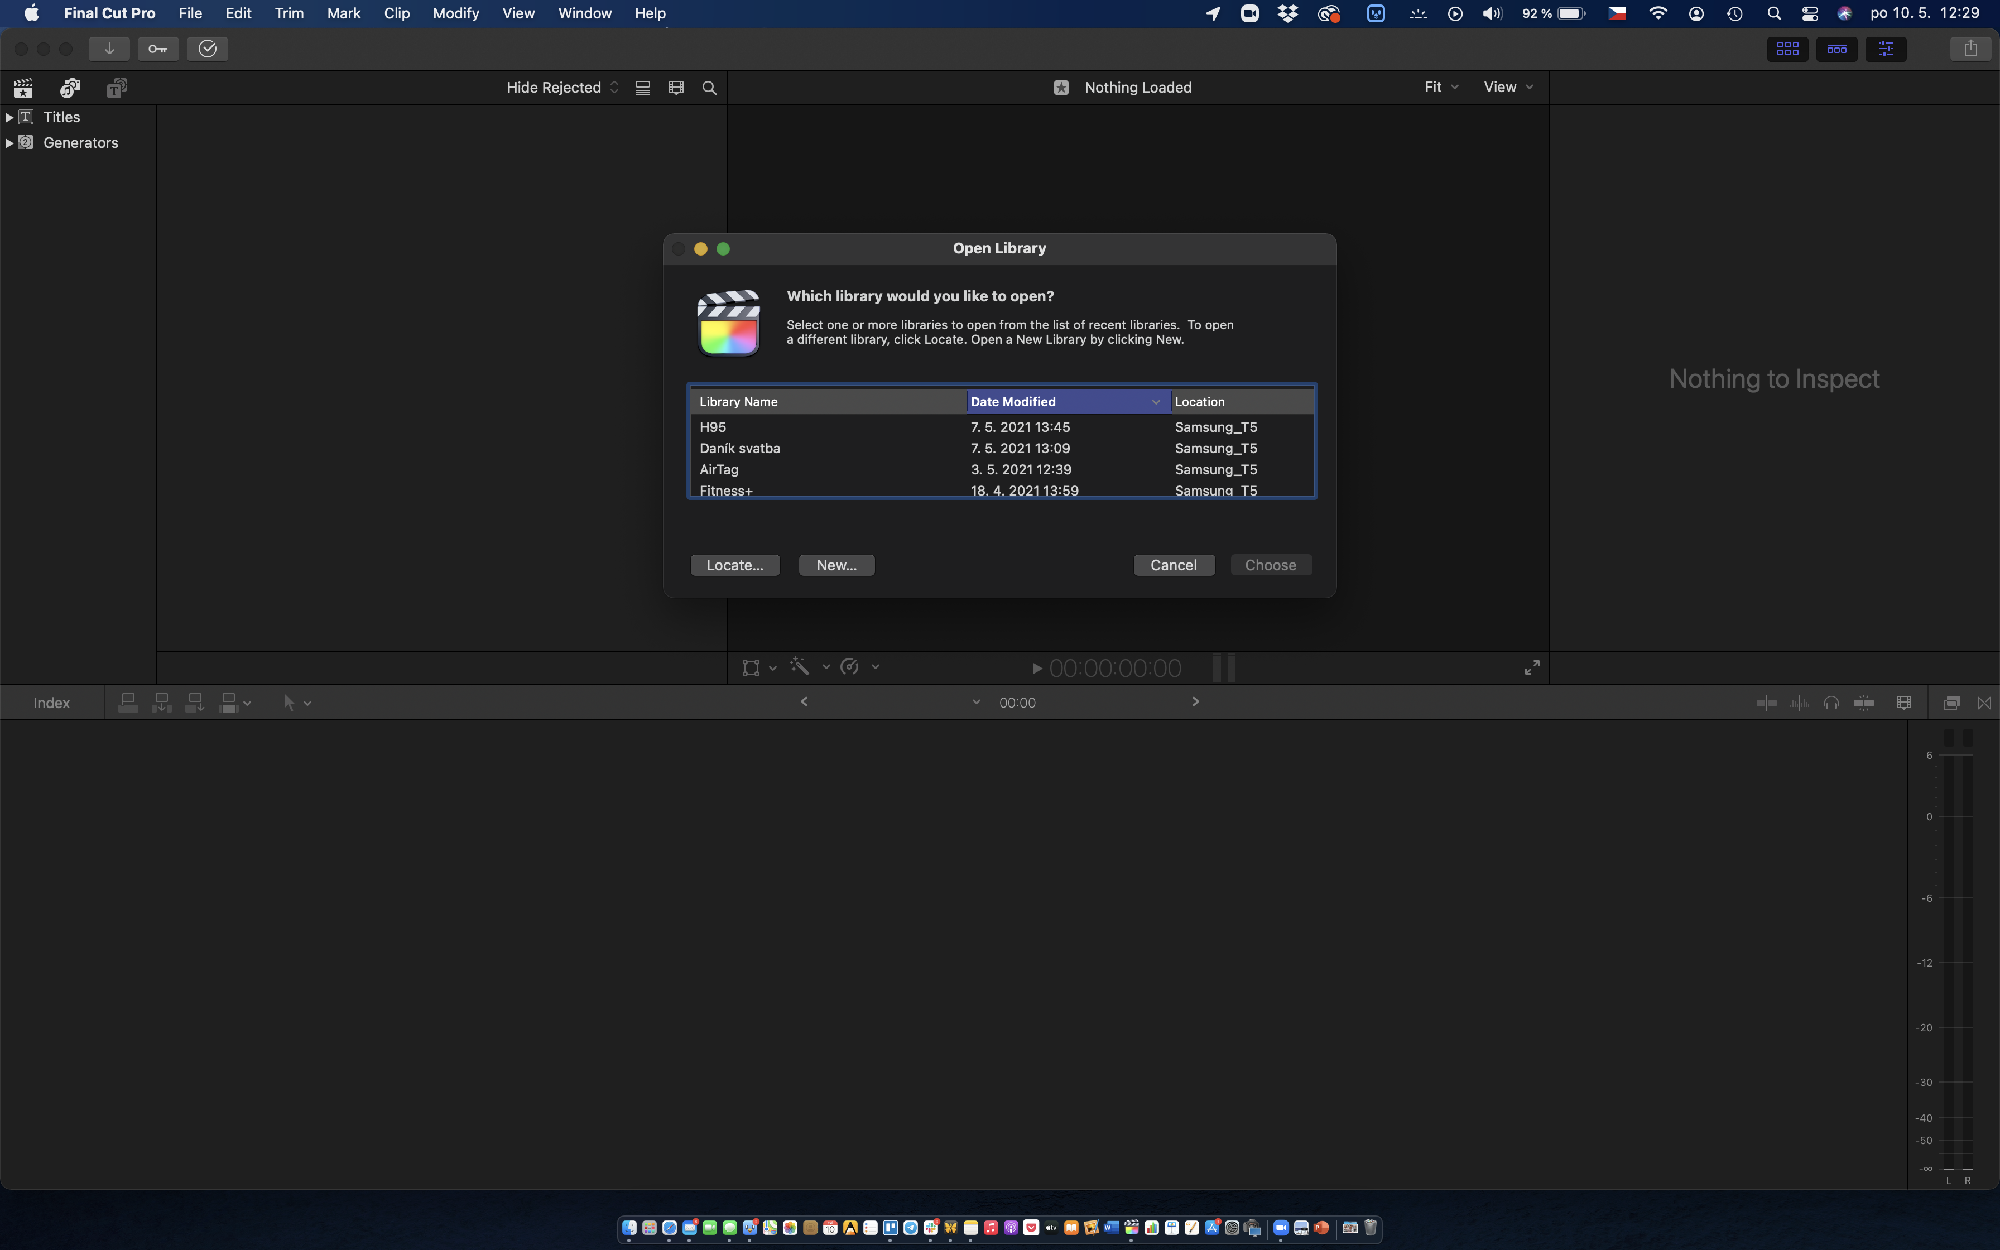This screenshot has width=2000, height=1250.
Task: Open the Photos and Audio sidebar
Action: point(70,88)
